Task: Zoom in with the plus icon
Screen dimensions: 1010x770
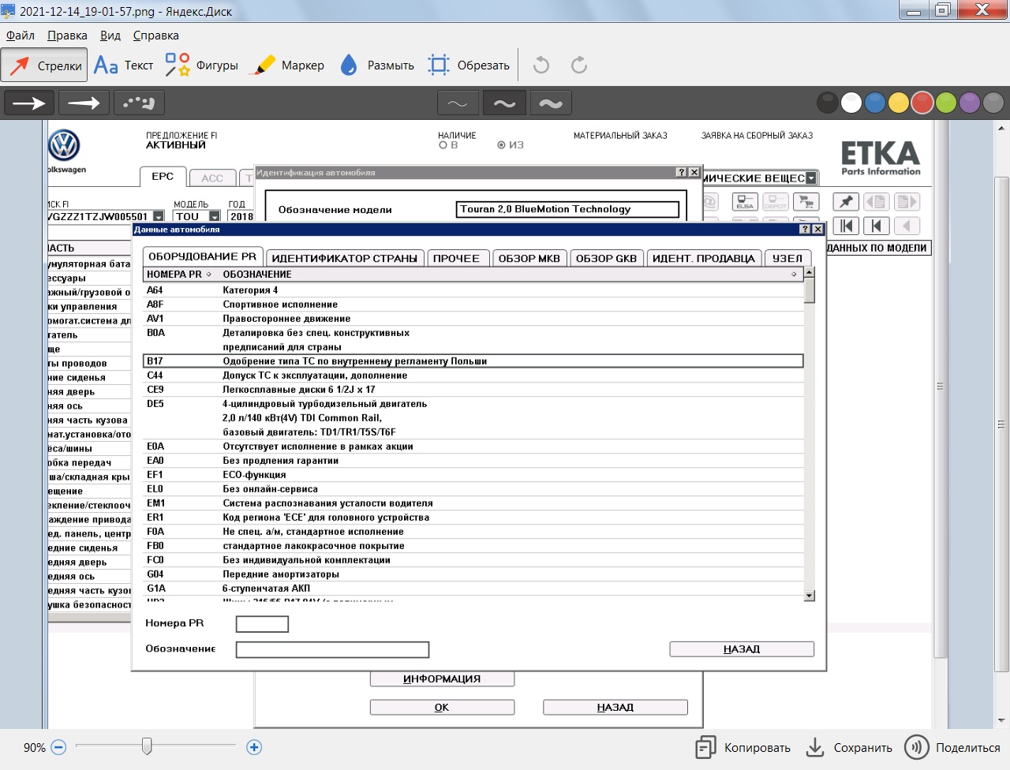Action: point(254,747)
